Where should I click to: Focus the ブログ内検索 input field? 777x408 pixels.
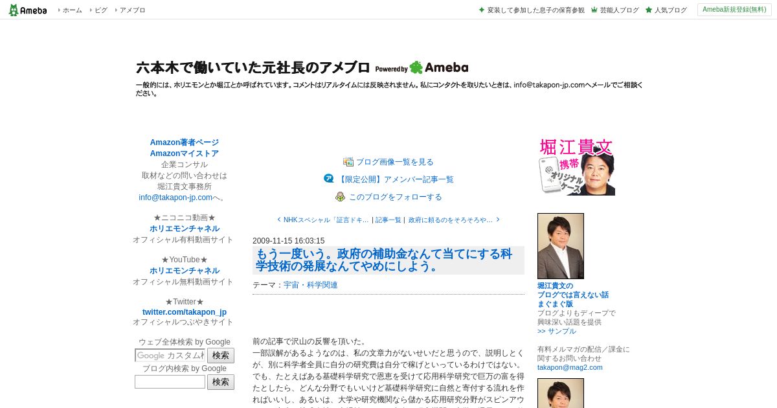coord(170,382)
